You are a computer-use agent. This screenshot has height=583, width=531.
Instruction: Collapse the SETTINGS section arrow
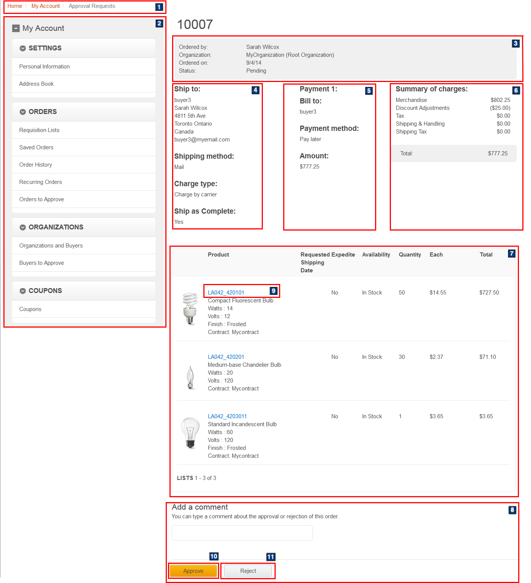[23, 48]
